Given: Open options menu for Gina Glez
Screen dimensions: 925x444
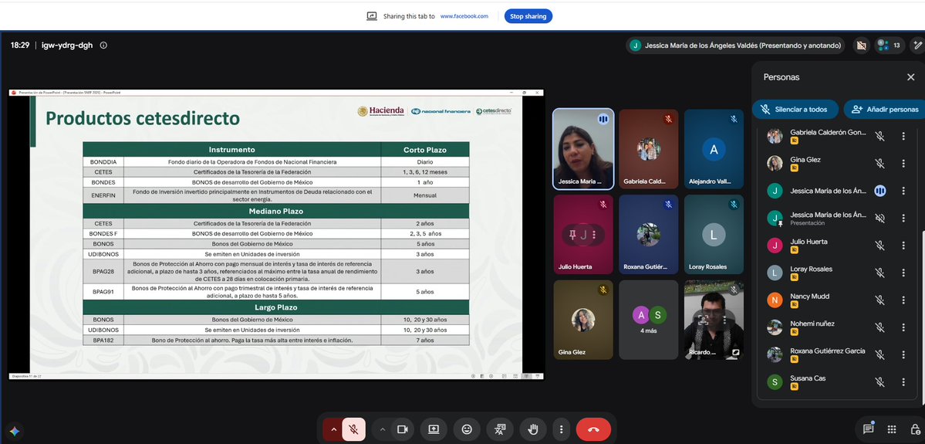Looking at the screenshot, I should (x=903, y=164).
